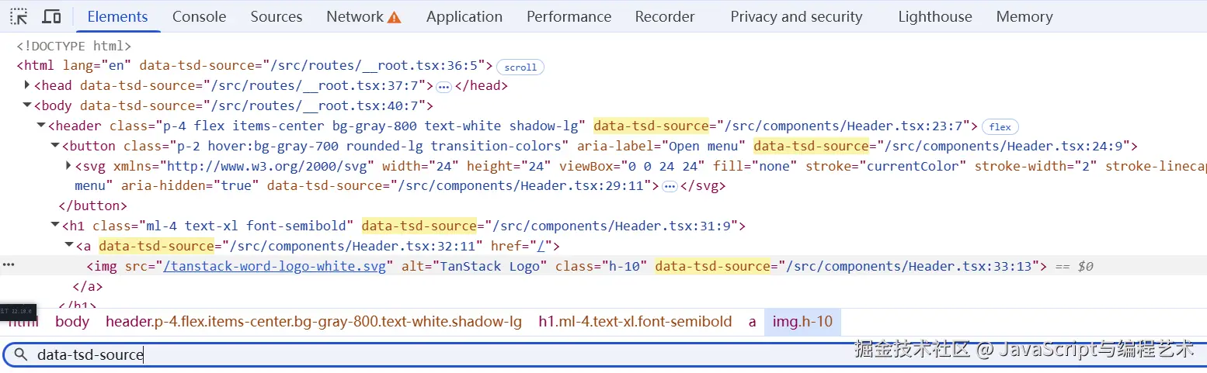Image resolution: width=1207 pixels, height=373 pixels.
Task: Click the flex badge on header element
Action: pyautogui.click(x=1000, y=127)
